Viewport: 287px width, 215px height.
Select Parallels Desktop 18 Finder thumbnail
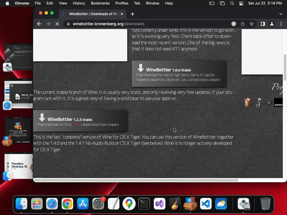[19, 166]
